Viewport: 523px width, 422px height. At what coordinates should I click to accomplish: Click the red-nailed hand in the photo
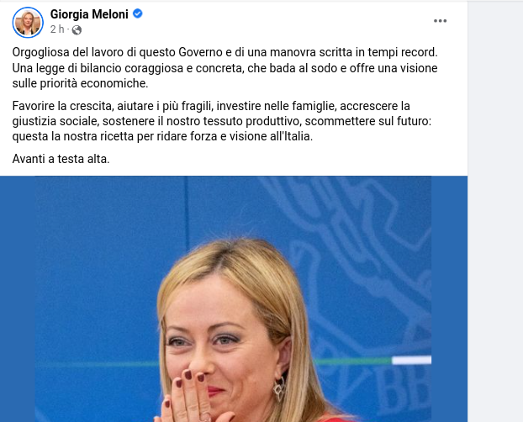coord(193,398)
